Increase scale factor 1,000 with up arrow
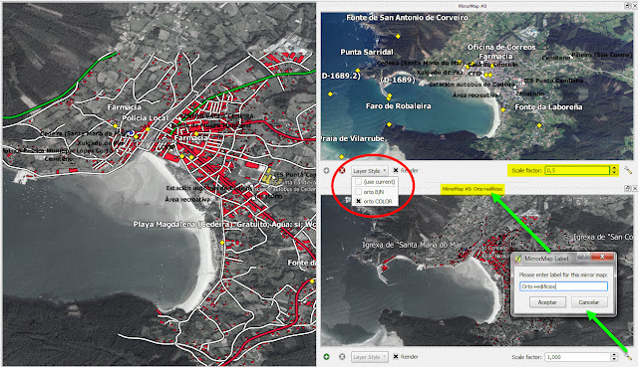This screenshot has width=638, height=367. (614, 355)
